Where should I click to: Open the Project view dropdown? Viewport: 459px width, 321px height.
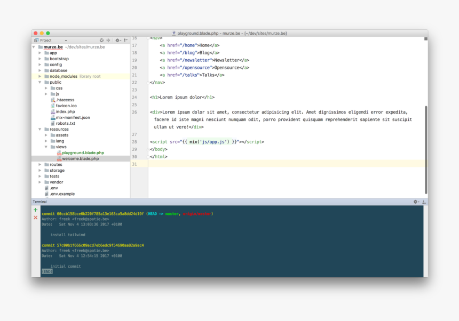[x=66, y=41]
